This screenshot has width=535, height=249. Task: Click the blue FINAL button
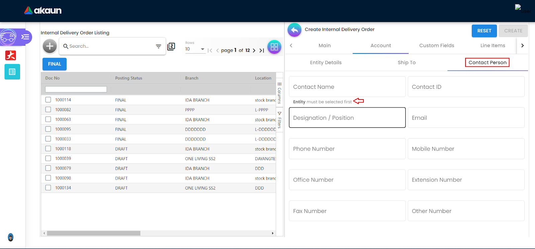[55, 64]
